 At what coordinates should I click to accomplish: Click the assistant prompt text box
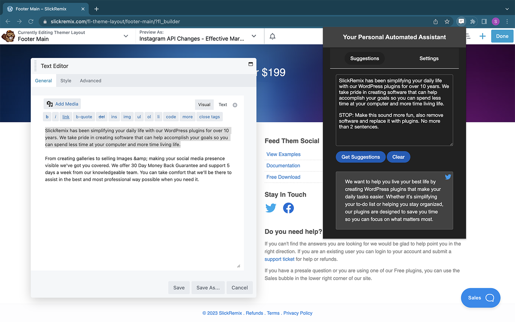click(x=394, y=110)
